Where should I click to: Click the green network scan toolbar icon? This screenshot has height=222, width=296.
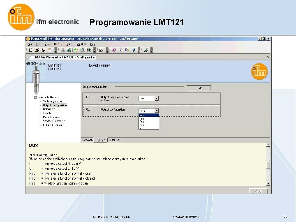click(x=69, y=50)
